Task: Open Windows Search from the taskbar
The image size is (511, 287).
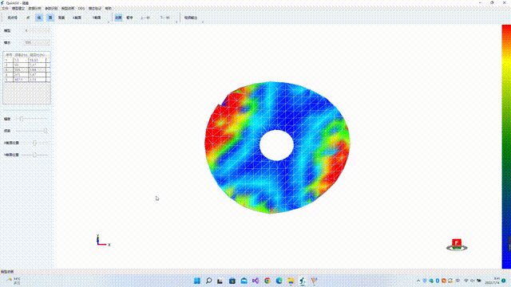Action: (x=208, y=281)
